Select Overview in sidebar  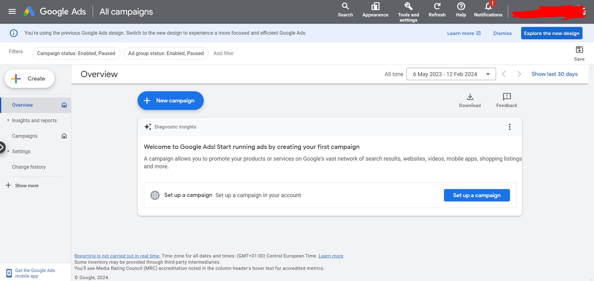36,105
